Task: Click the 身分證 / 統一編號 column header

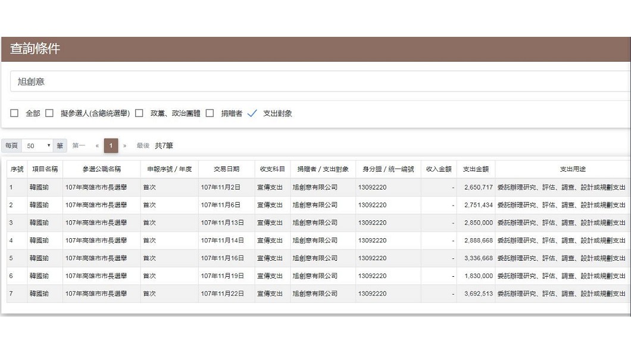Action: pyautogui.click(x=388, y=169)
